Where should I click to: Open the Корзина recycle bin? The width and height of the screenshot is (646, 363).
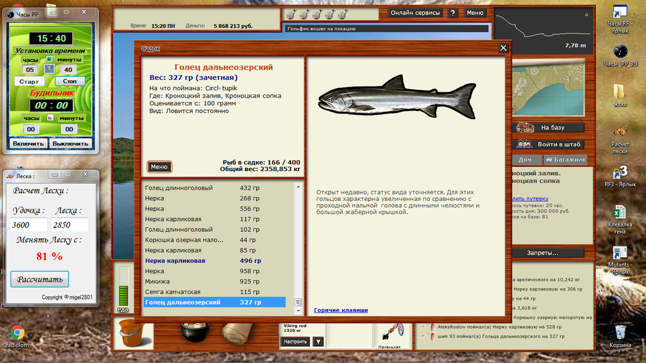point(620,337)
